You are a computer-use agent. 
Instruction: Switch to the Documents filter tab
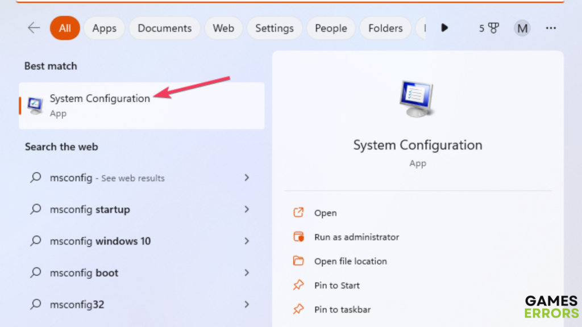(x=164, y=28)
